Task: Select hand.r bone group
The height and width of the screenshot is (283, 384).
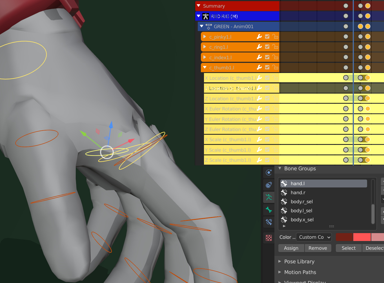Action: click(x=324, y=193)
